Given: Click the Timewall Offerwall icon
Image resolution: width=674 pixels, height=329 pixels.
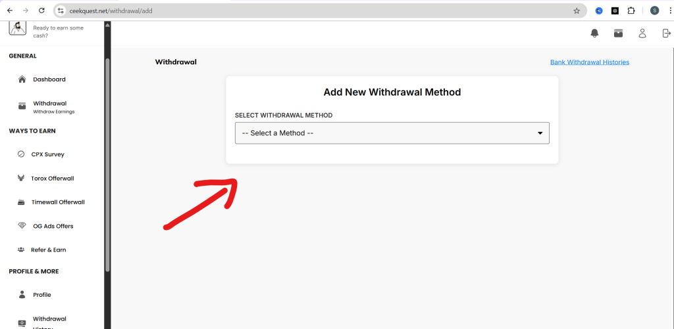Looking at the screenshot, I should (x=20, y=202).
